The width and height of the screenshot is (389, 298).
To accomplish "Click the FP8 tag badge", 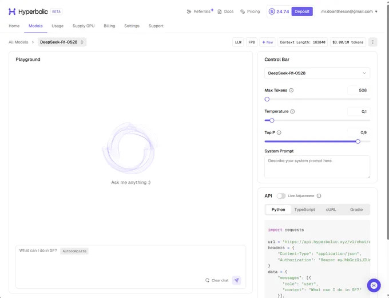I will click(x=252, y=42).
